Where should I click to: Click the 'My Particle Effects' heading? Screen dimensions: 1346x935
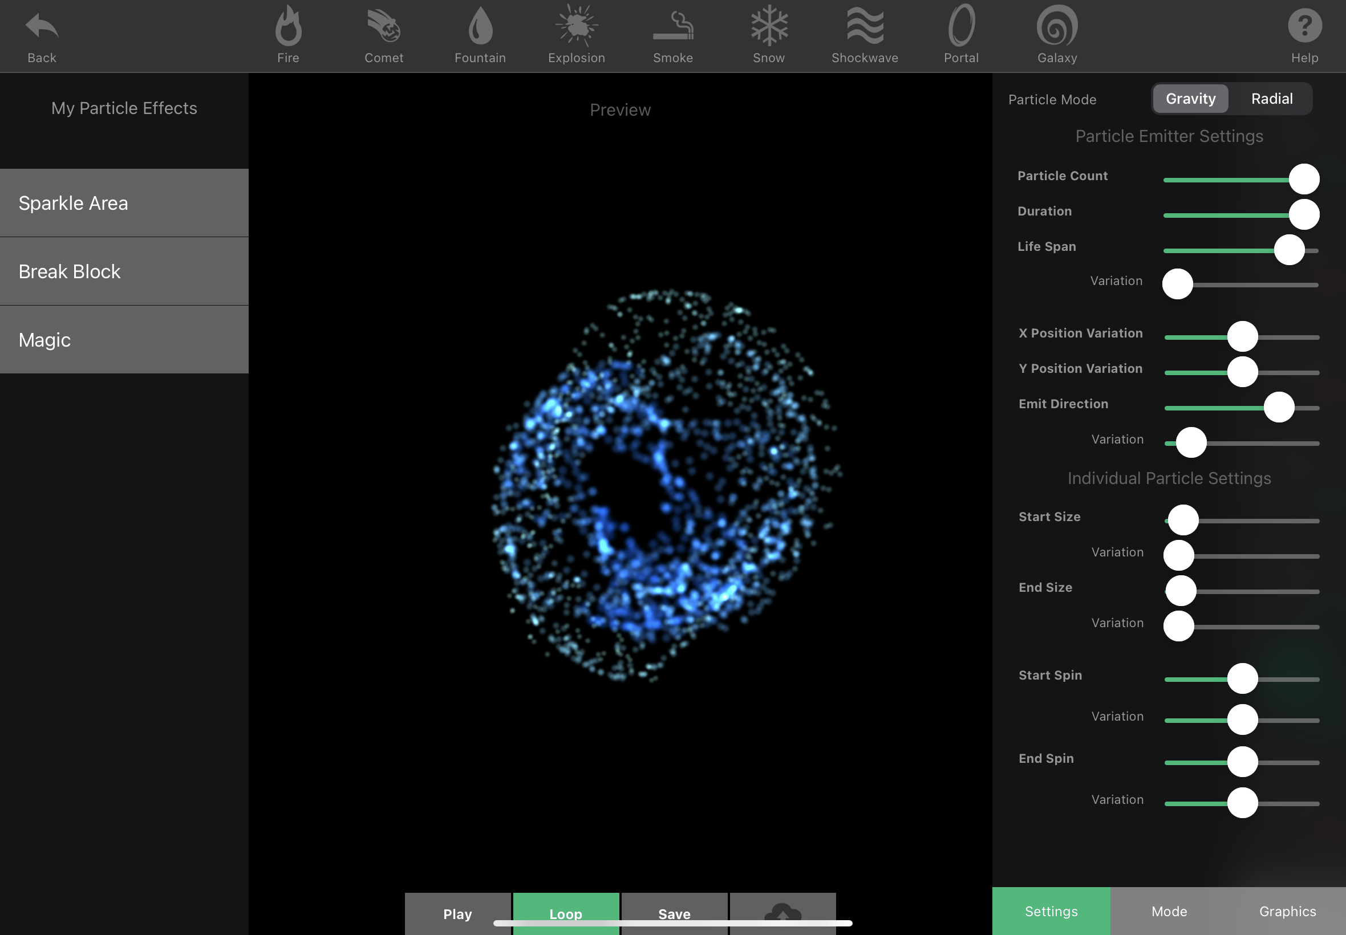tap(124, 108)
